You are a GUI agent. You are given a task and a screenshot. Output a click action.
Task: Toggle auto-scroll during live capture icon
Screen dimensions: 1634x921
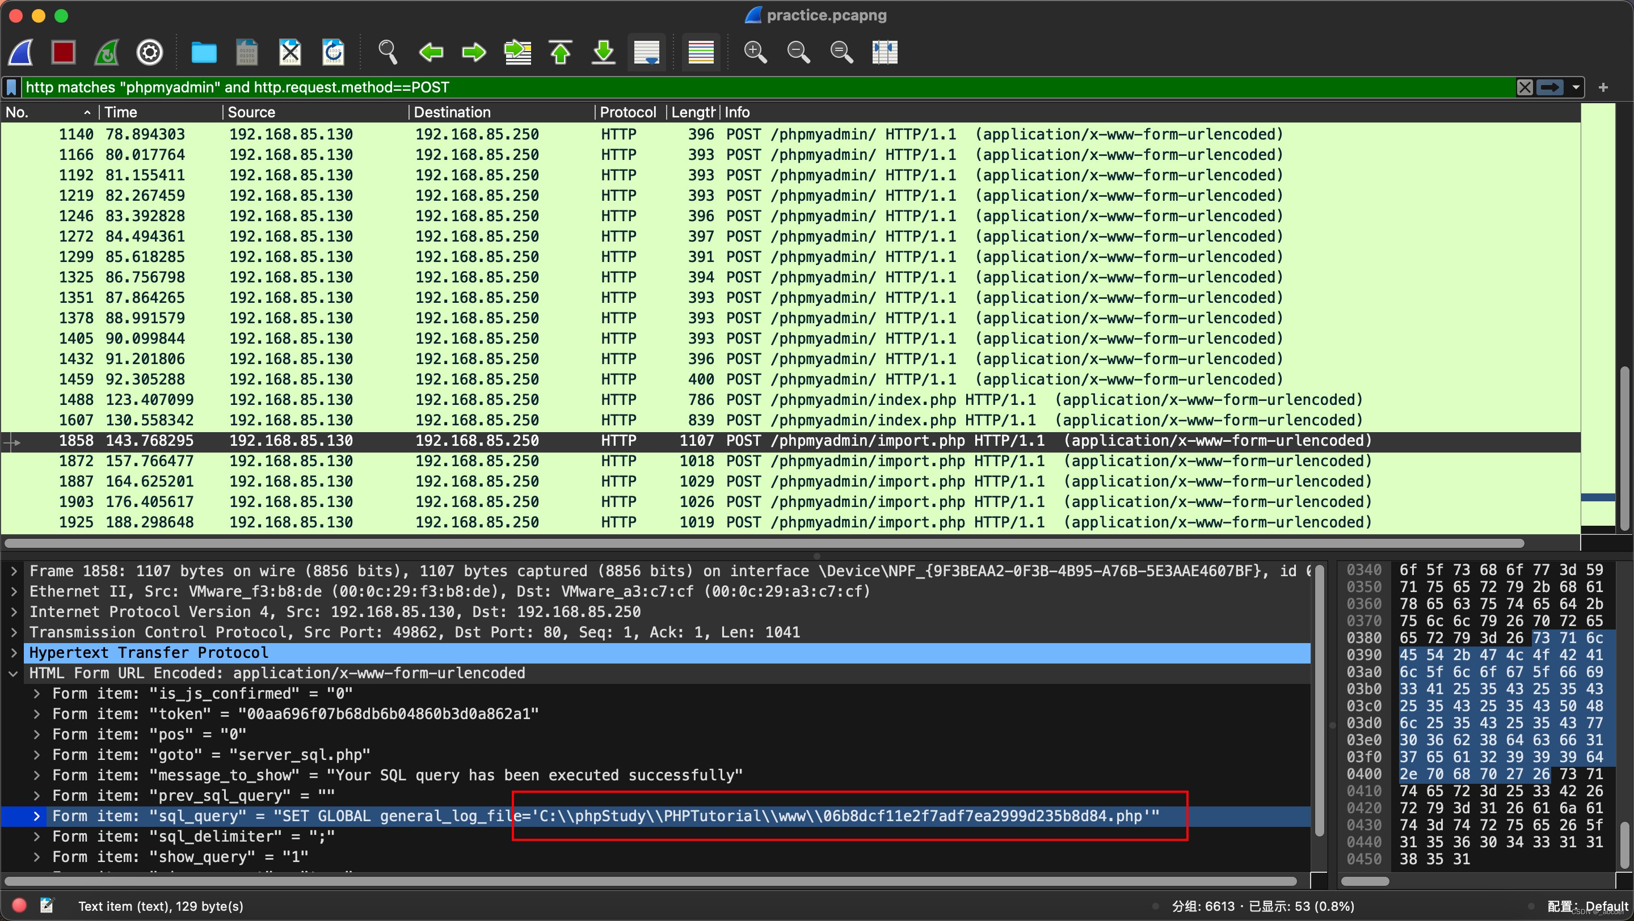[x=646, y=52]
